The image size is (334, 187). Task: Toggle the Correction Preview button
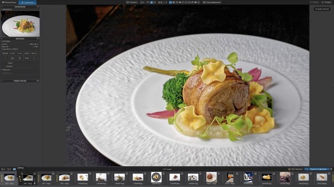coord(322,9)
